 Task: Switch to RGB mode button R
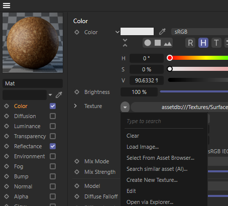[190, 43]
